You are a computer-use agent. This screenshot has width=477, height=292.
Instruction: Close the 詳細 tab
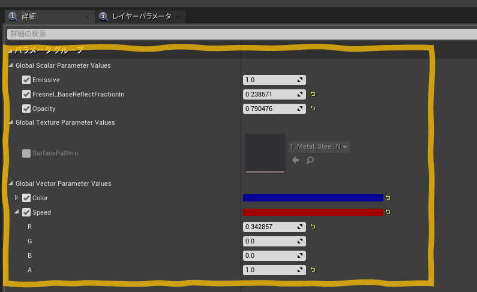pyautogui.click(x=87, y=17)
